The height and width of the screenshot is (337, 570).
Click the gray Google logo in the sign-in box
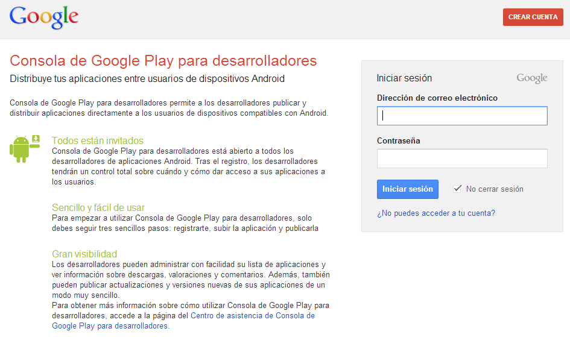click(x=532, y=78)
